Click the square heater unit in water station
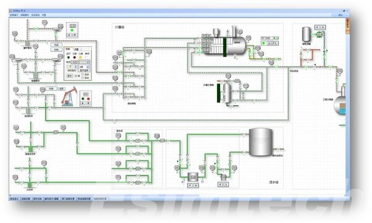The height and width of the screenshot is (223, 372). pyautogui.click(x=193, y=177)
